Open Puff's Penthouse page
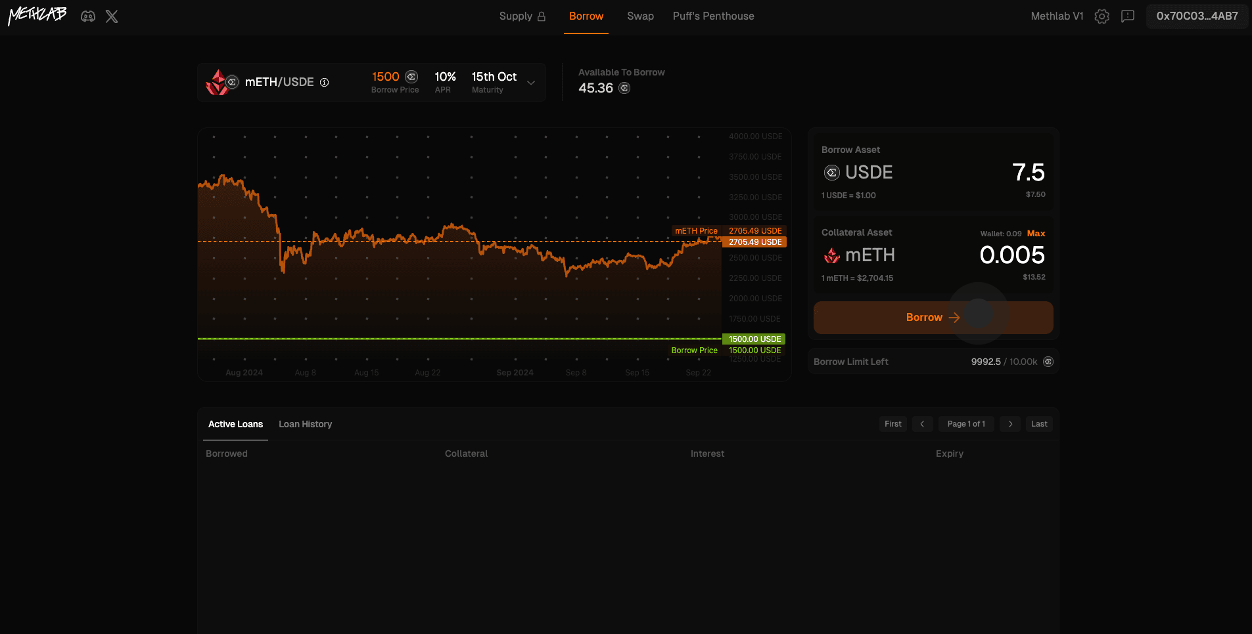Screen dimensions: 1252x634 (713, 16)
